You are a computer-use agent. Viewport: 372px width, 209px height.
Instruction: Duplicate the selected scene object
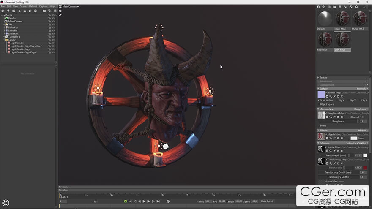[x=50, y=11]
